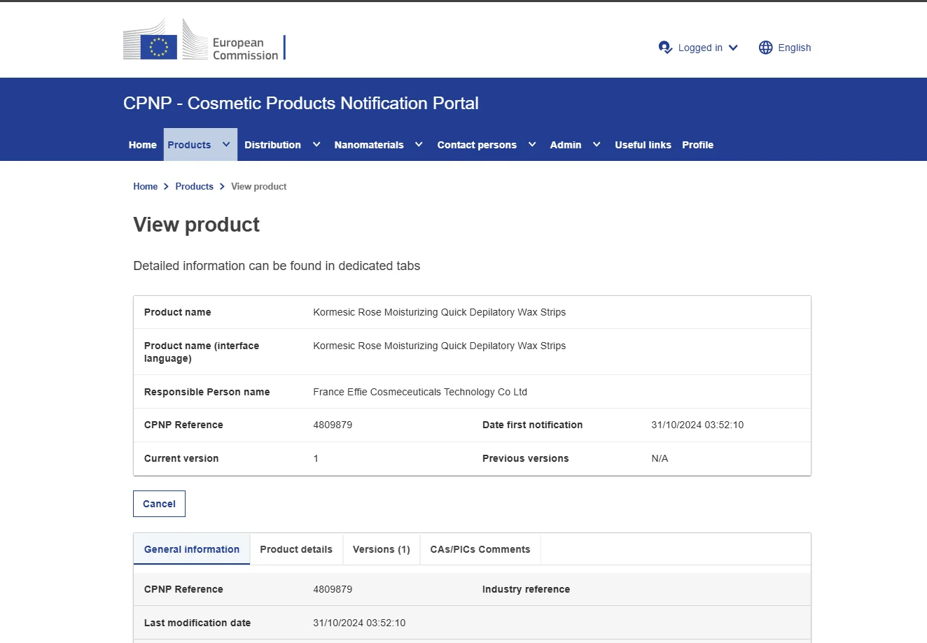Open the Versions (1) tab

(381, 549)
